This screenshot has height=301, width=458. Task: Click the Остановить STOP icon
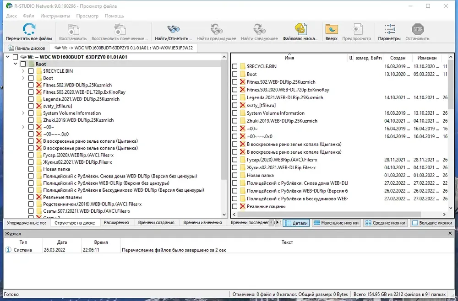[x=417, y=29]
